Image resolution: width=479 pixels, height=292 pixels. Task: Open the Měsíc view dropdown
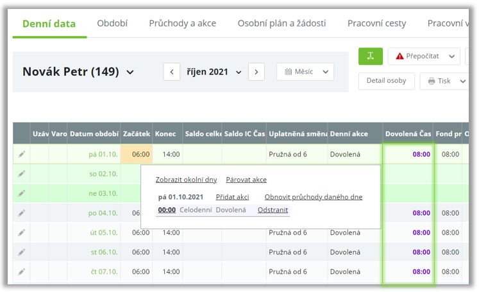[305, 72]
